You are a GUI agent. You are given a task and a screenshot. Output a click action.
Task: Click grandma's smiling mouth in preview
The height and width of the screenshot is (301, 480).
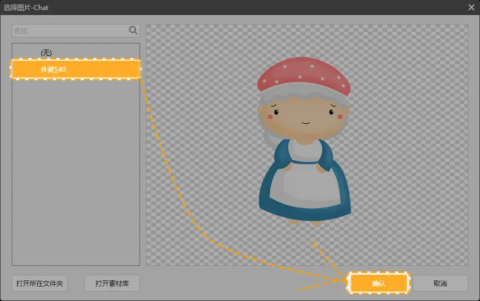305,122
